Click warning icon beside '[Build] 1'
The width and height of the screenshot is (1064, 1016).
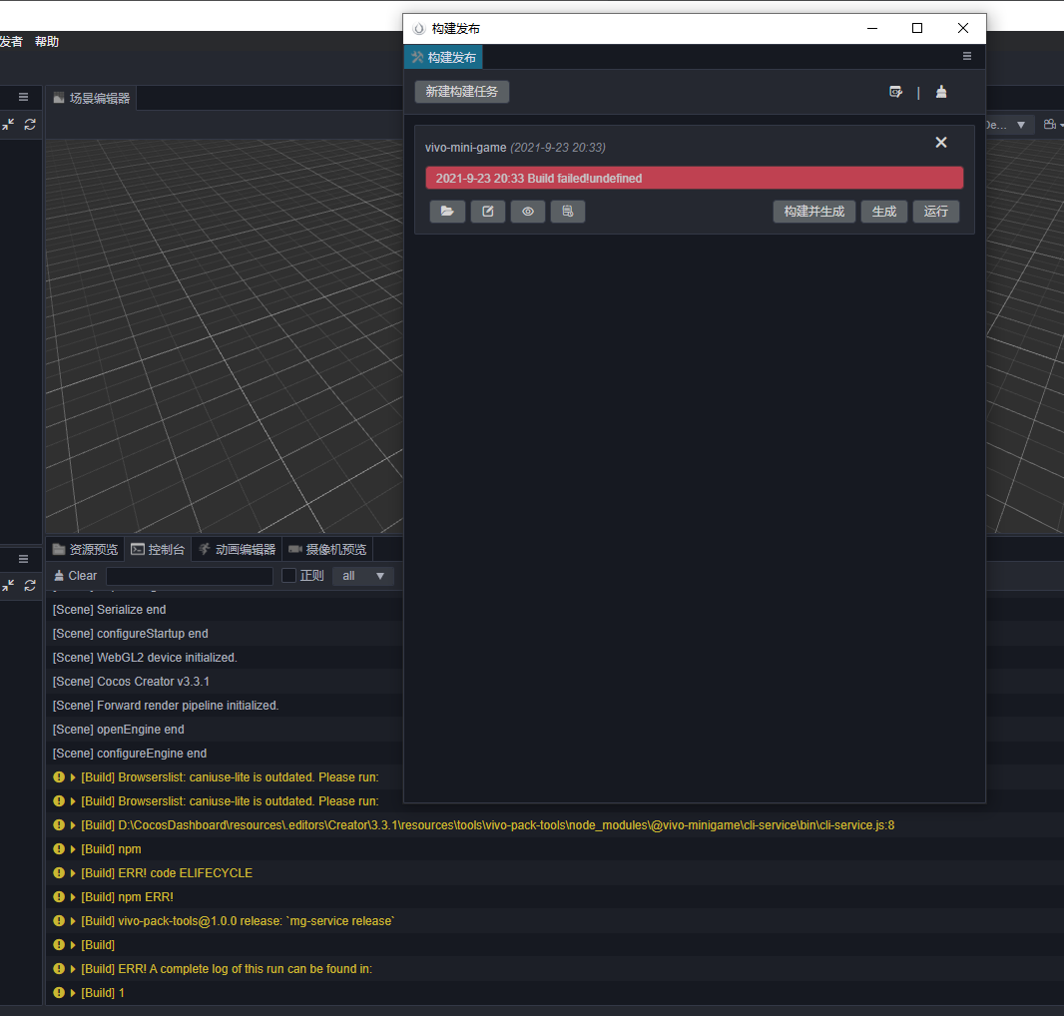click(x=59, y=993)
